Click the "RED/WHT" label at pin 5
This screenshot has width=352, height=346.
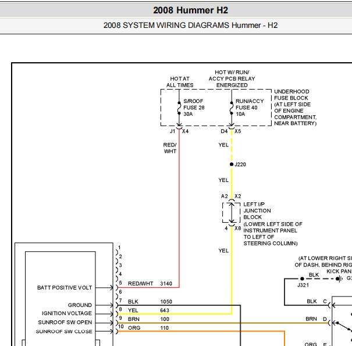click(140, 284)
